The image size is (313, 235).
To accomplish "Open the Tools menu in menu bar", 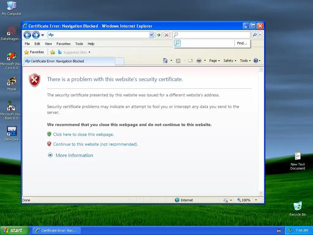I will pos(79,44).
